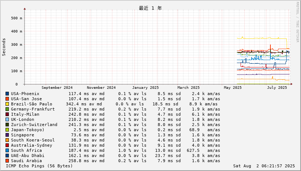The image size is (301, 171).
Task: Click the 500 m y-axis tick label
Action: point(17,18)
